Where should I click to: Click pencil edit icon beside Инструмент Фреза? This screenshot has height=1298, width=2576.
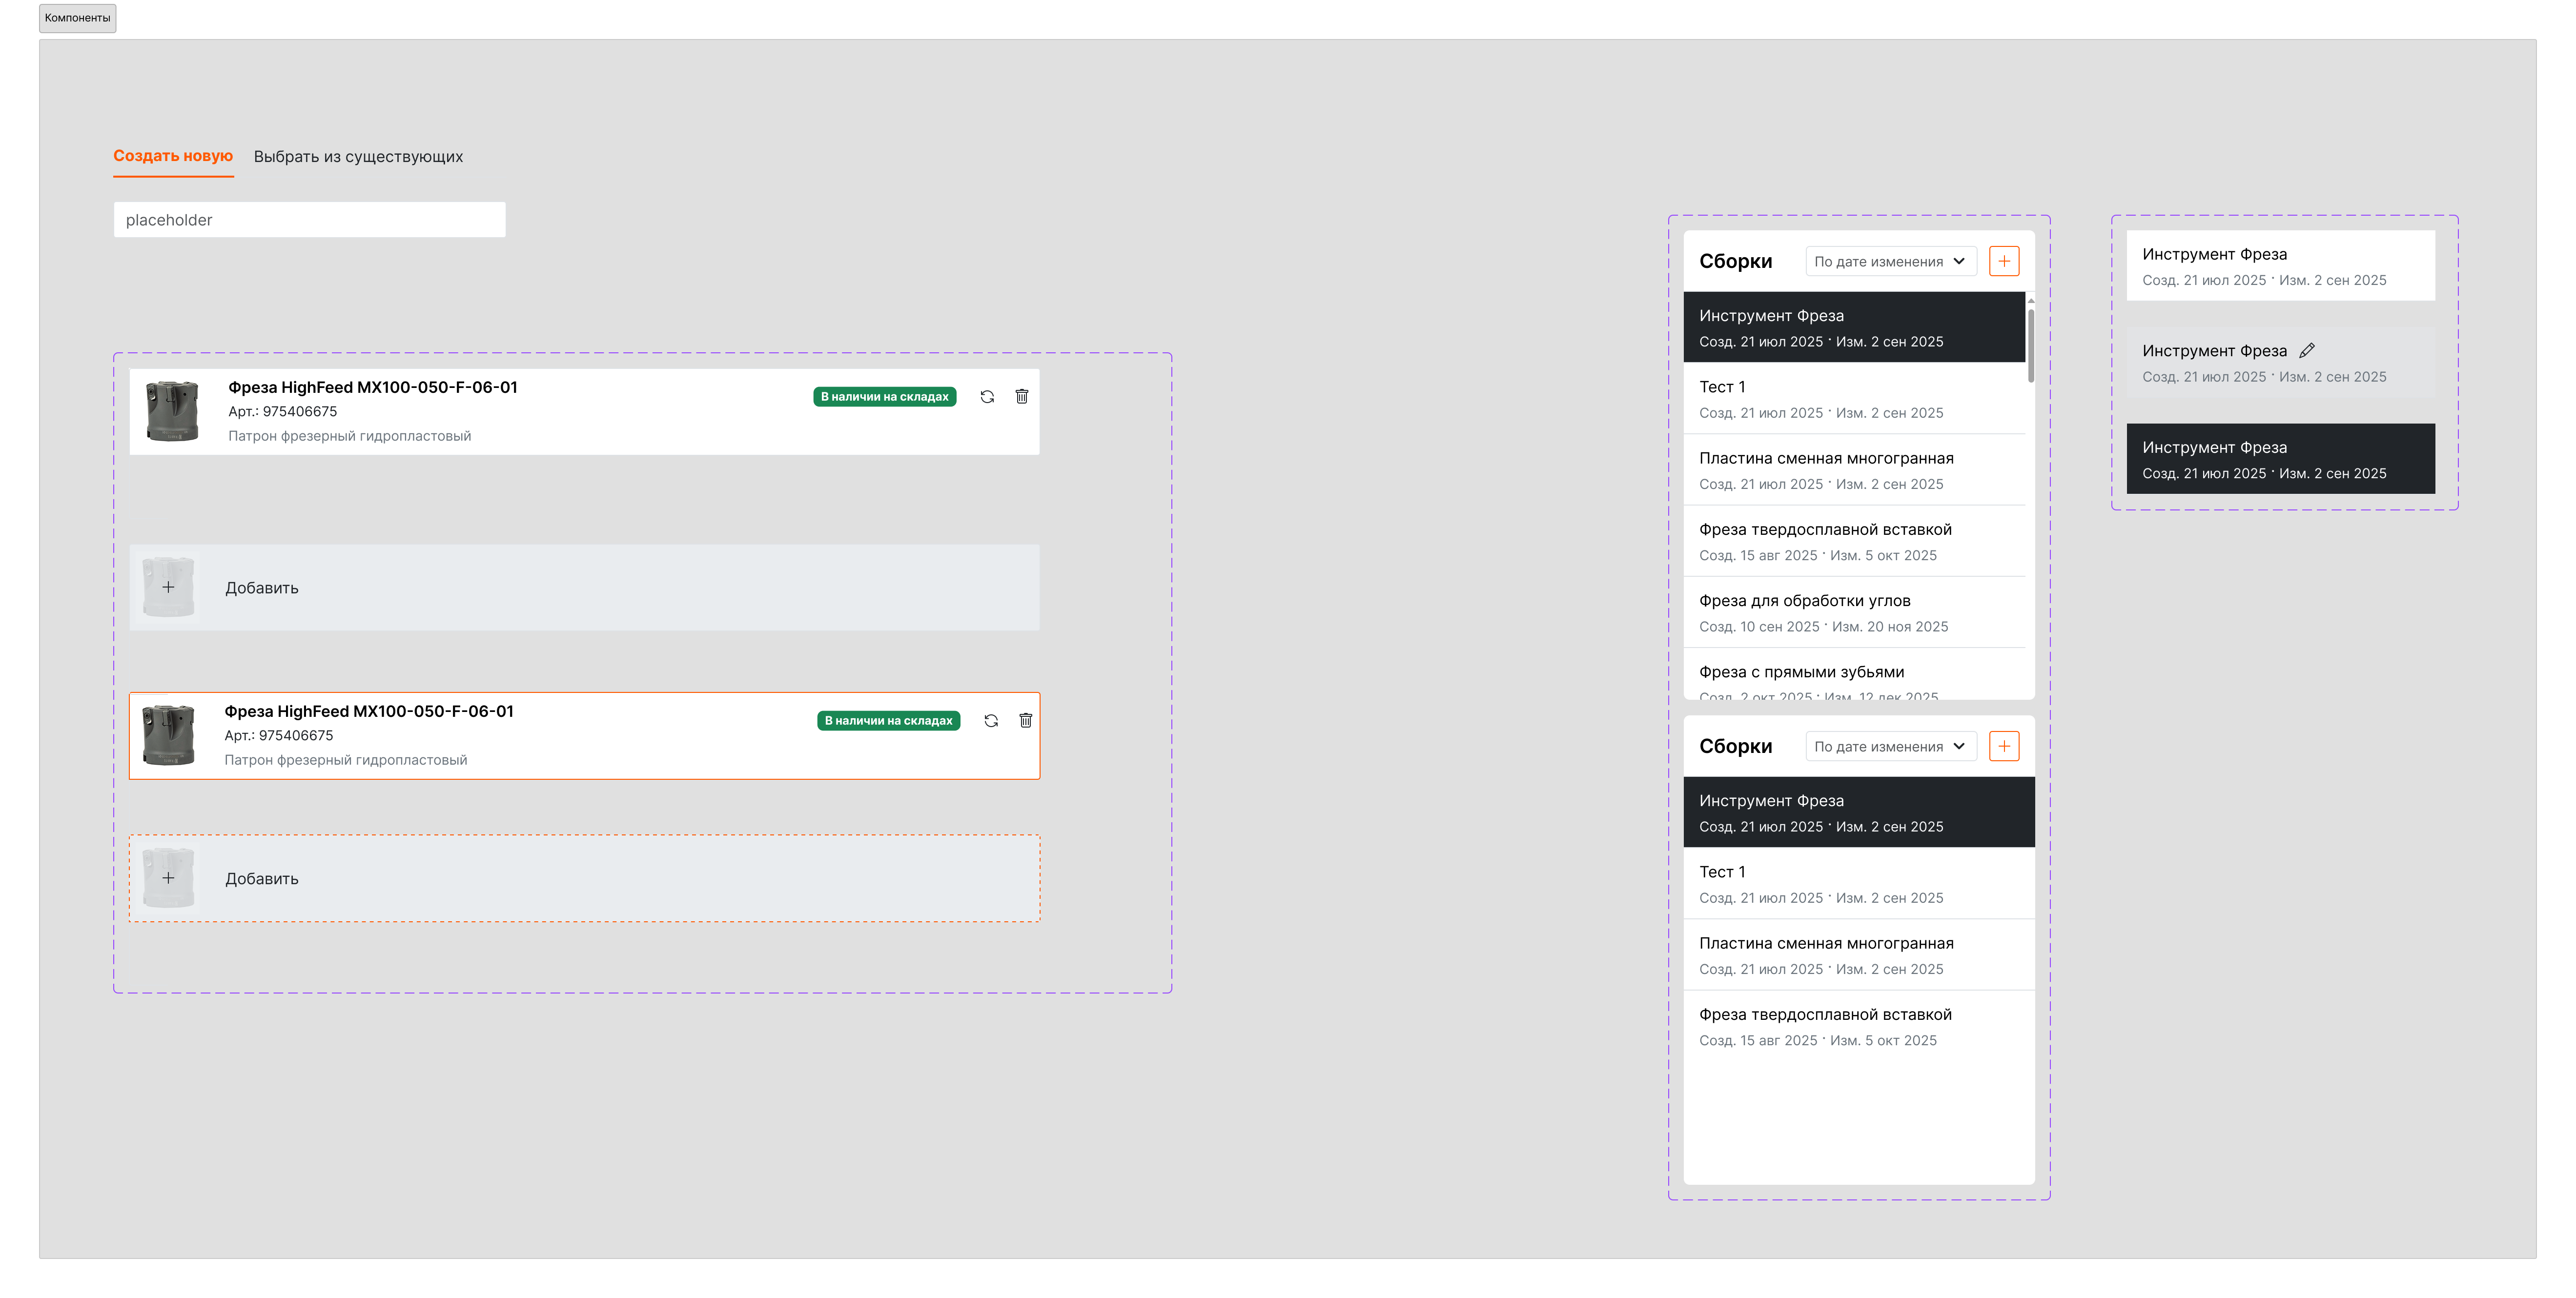(2307, 351)
